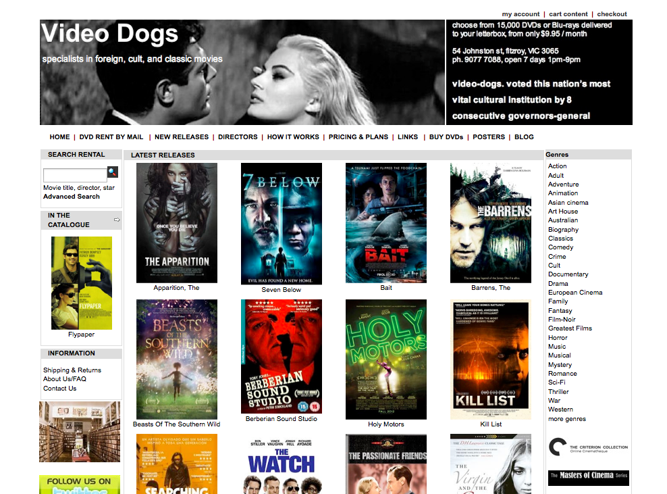Select the Classics genre

point(560,239)
